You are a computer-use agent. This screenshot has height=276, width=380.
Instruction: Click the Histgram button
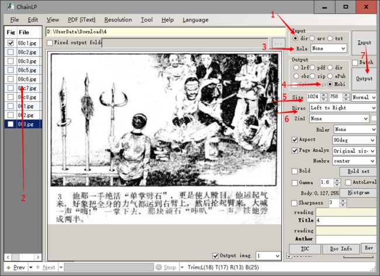click(x=358, y=193)
